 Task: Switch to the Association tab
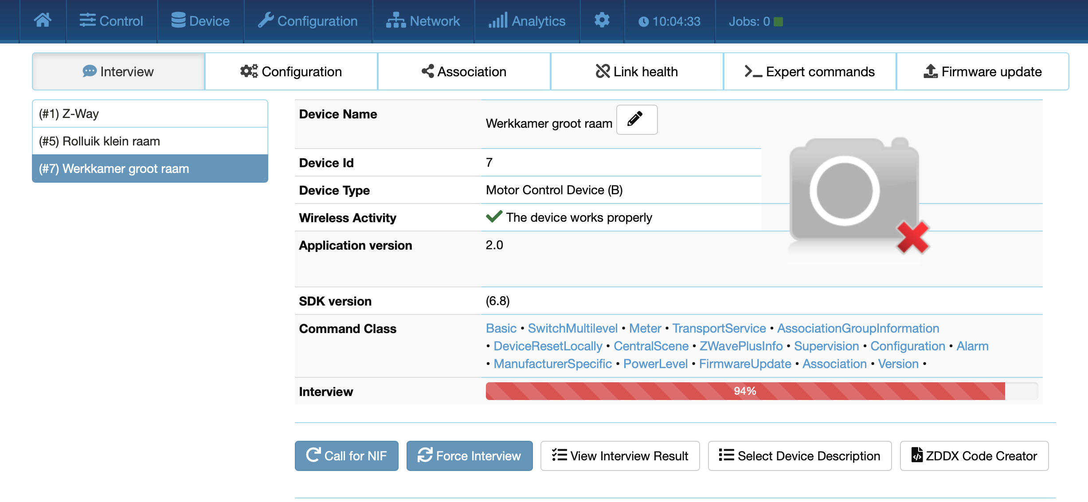[x=464, y=71]
